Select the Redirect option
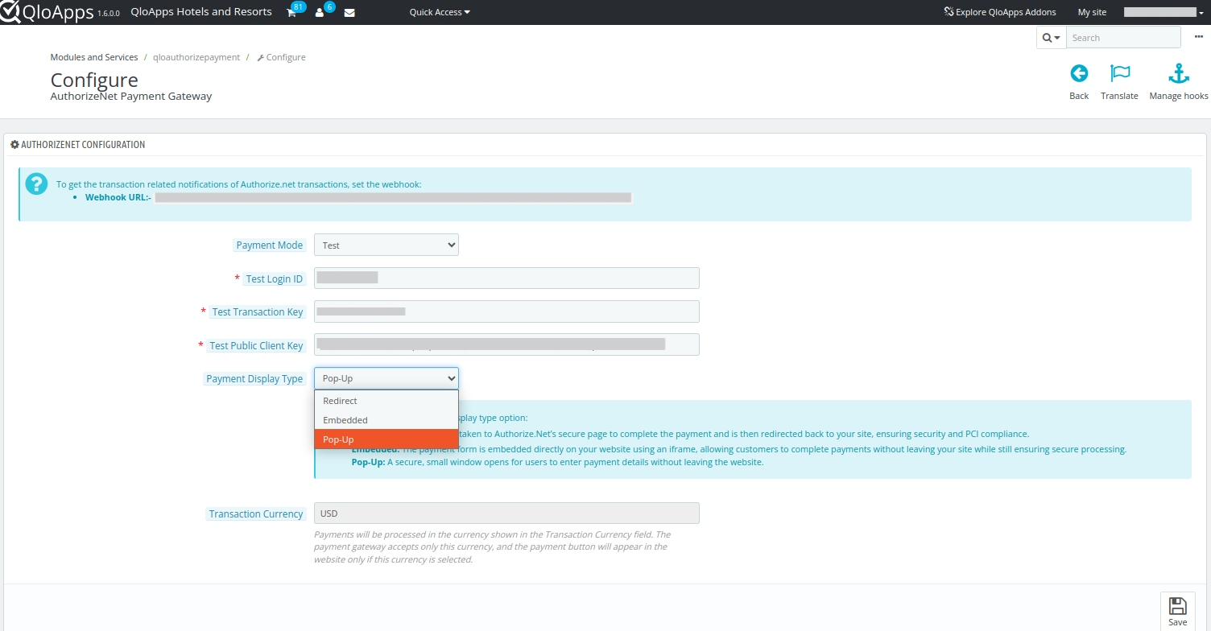Image resolution: width=1211 pixels, height=631 pixels. 386,401
